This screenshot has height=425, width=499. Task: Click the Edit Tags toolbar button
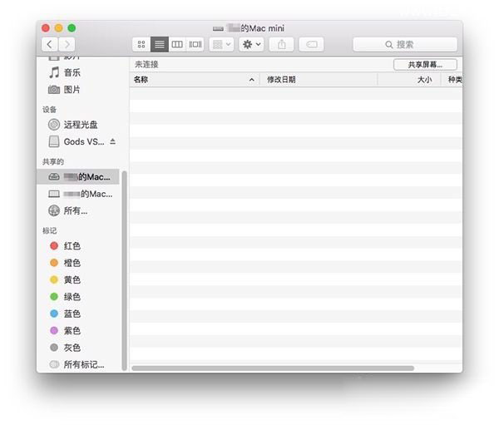point(312,44)
